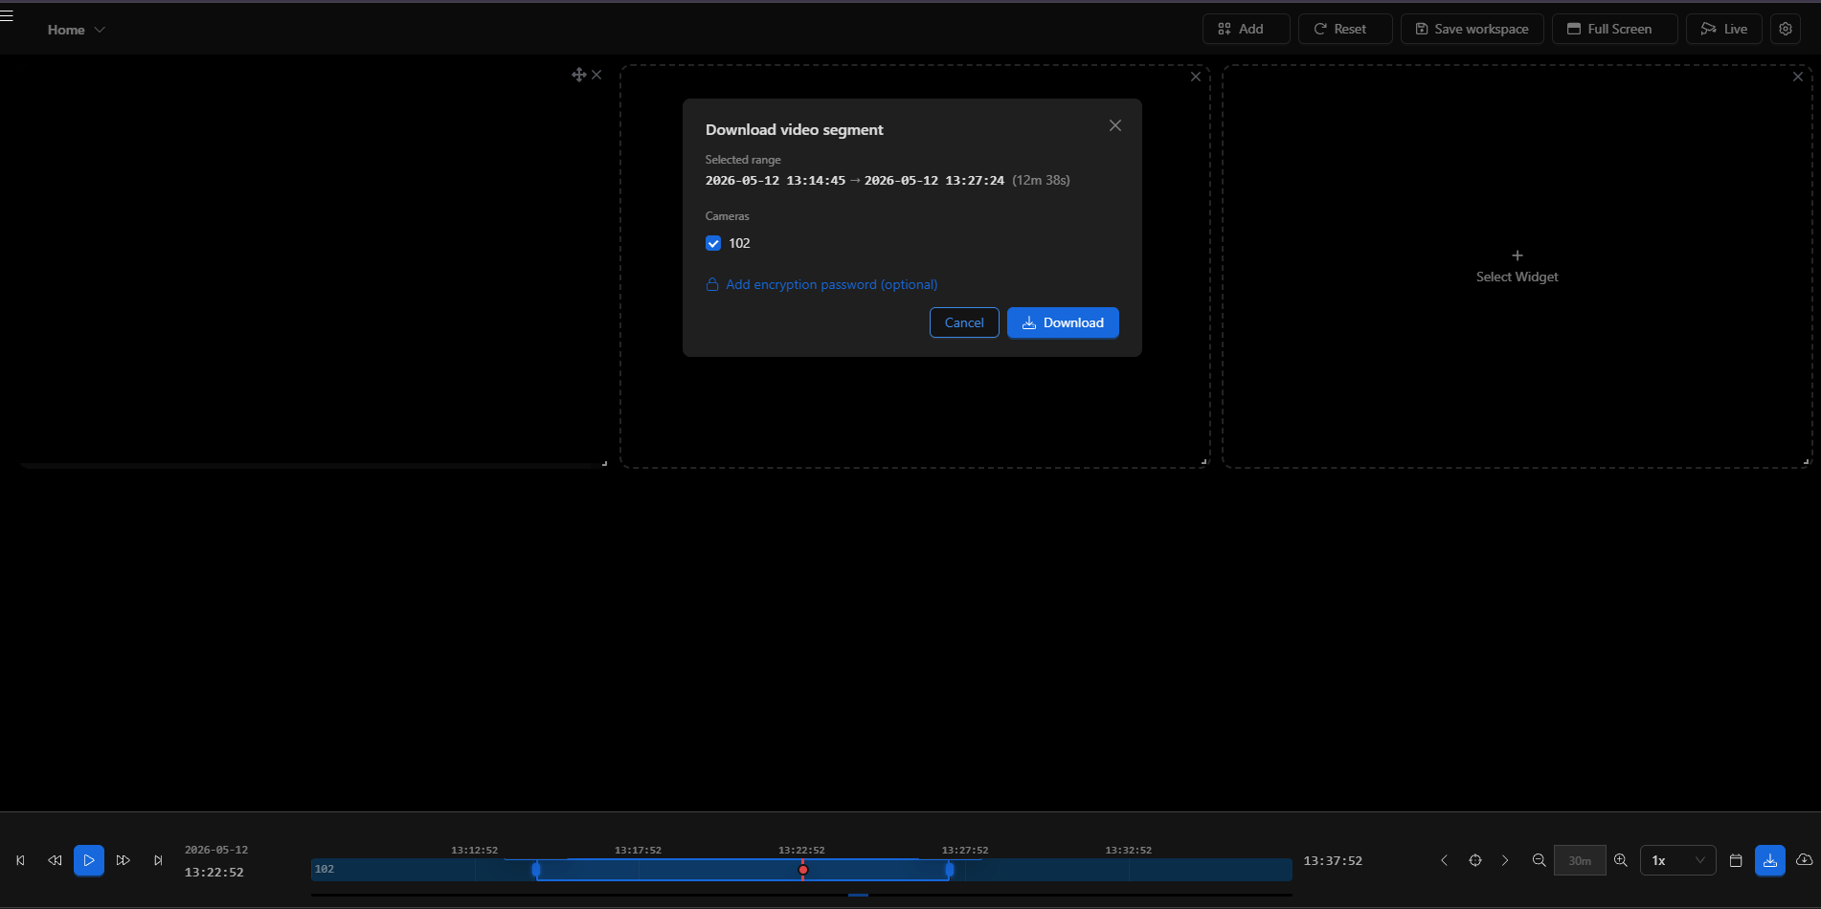Zoom in the timeline
Viewport: 1821px width, 909px height.
pos(1621,860)
